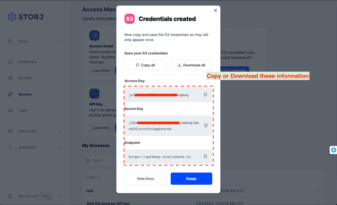The image size is (337, 205).
Task: Open the Dashboard page
Action: pyautogui.click(x=27, y=62)
